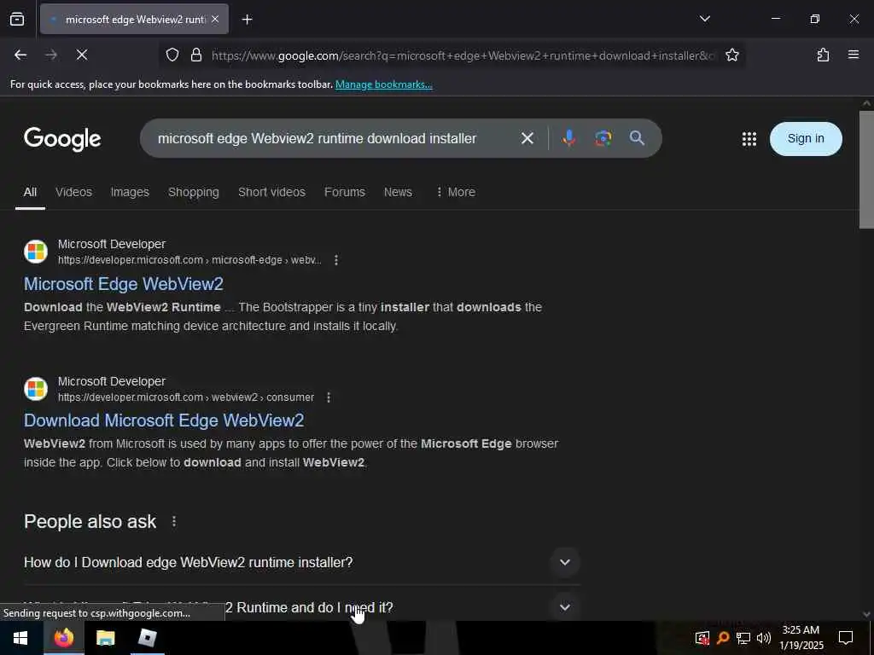Clear the search query text
The width and height of the screenshot is (874, 655).
(527, 138)
